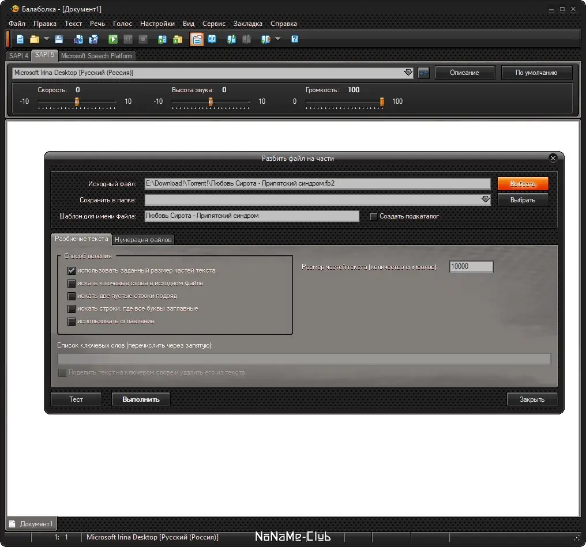Open the Текст menu

coord(73,24)
